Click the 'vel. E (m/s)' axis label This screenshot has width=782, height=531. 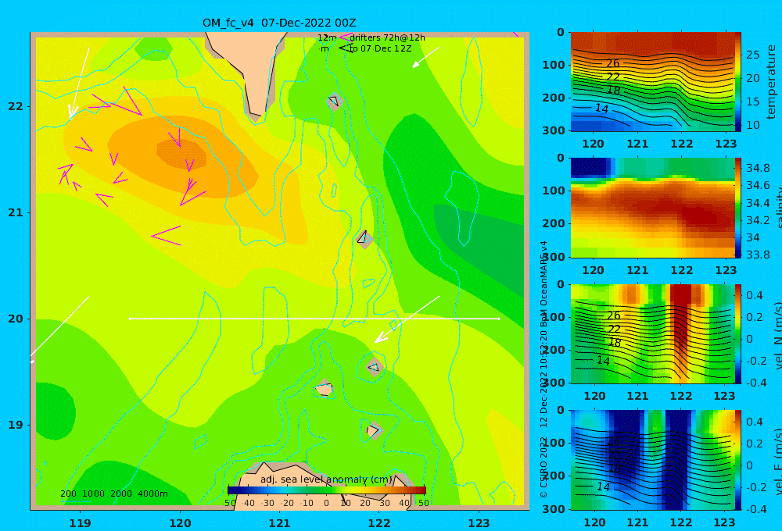tap(777, 461)
